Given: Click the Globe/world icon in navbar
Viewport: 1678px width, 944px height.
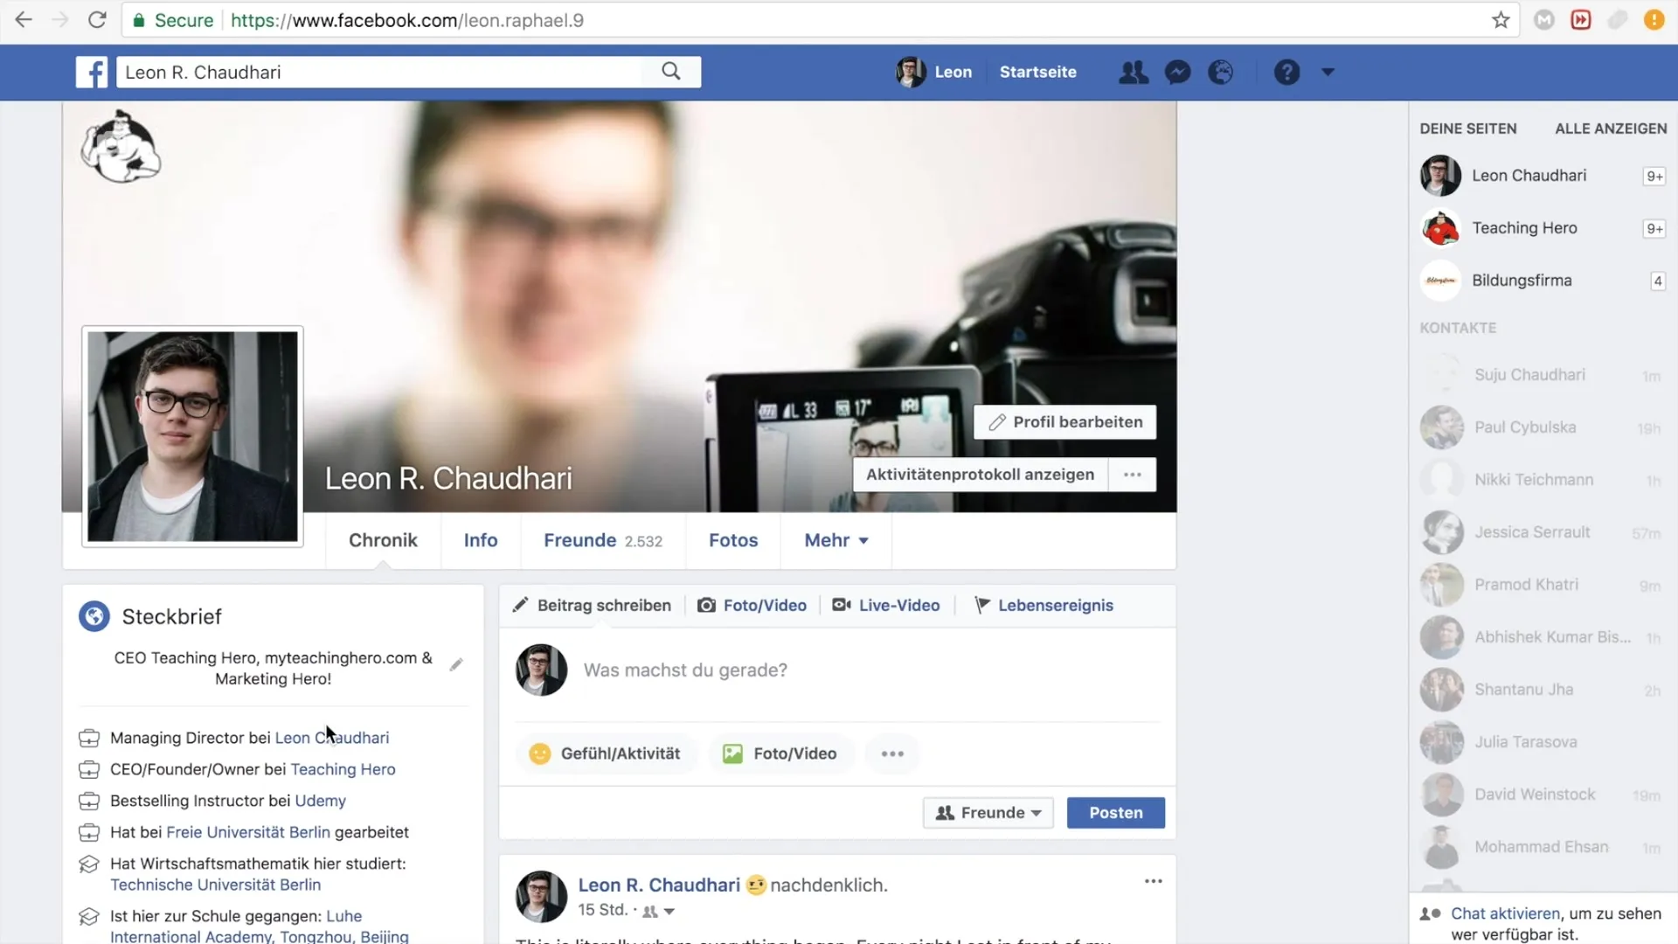Looking at the screenshot, I should (x=1219, y=72).
